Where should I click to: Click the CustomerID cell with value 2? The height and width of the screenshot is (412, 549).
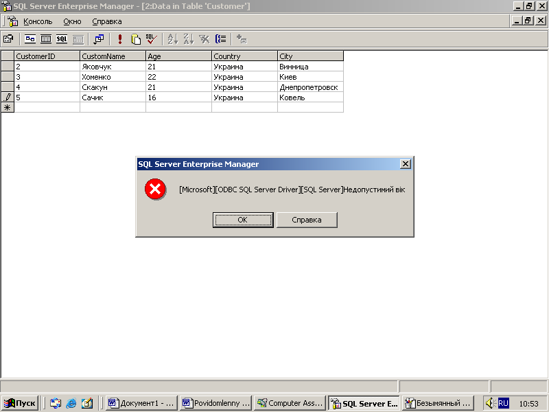pyautogui.click(x=47, y=67)
